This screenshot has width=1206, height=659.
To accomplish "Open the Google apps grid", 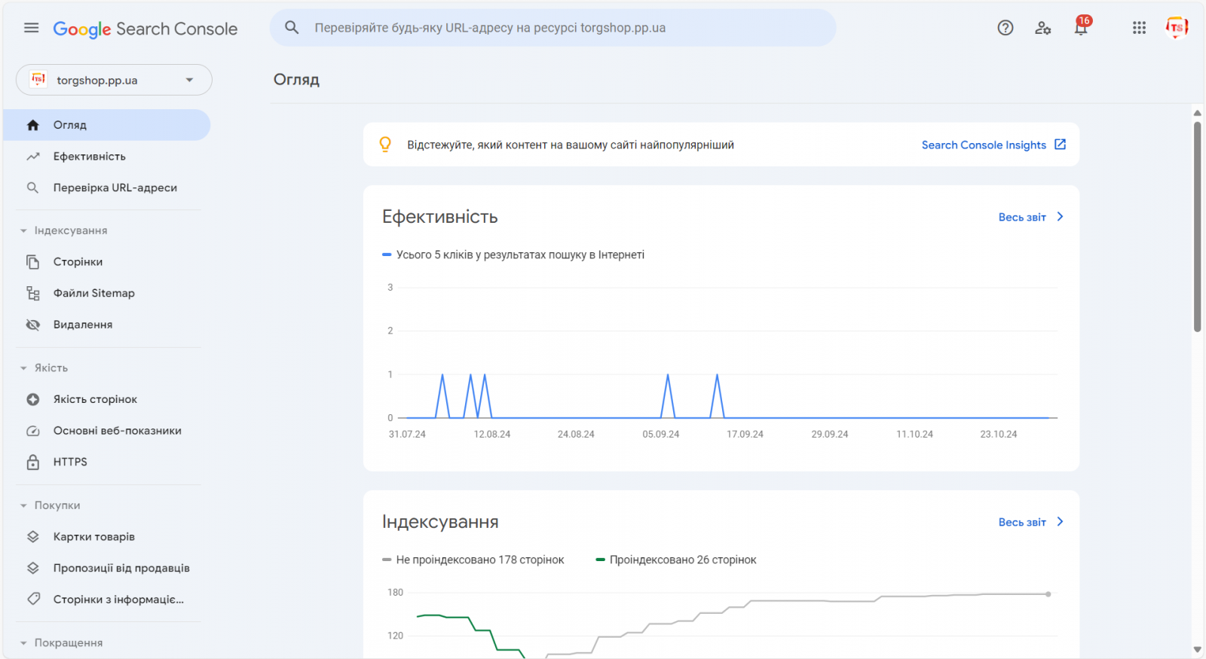I will [1139, 28].
